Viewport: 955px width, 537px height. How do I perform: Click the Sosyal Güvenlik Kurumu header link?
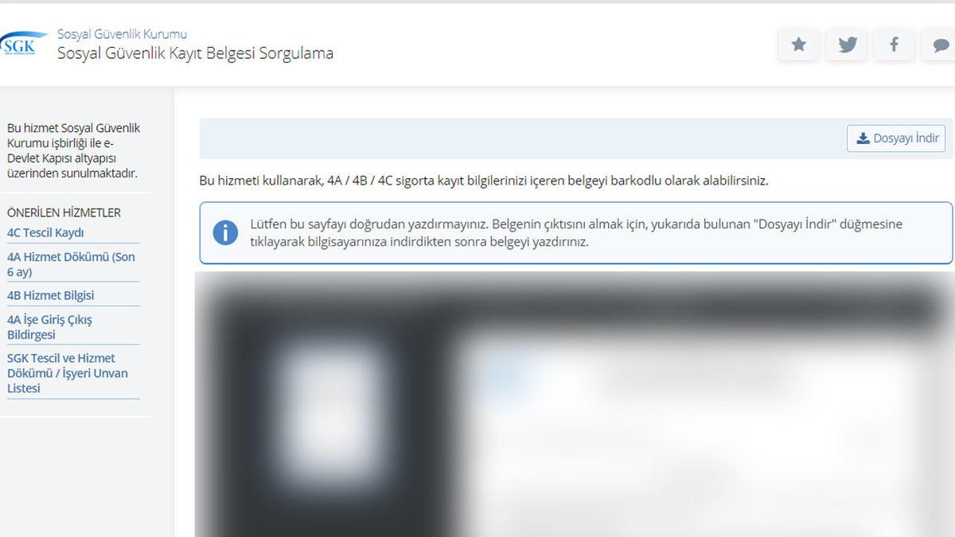[121, 33]
